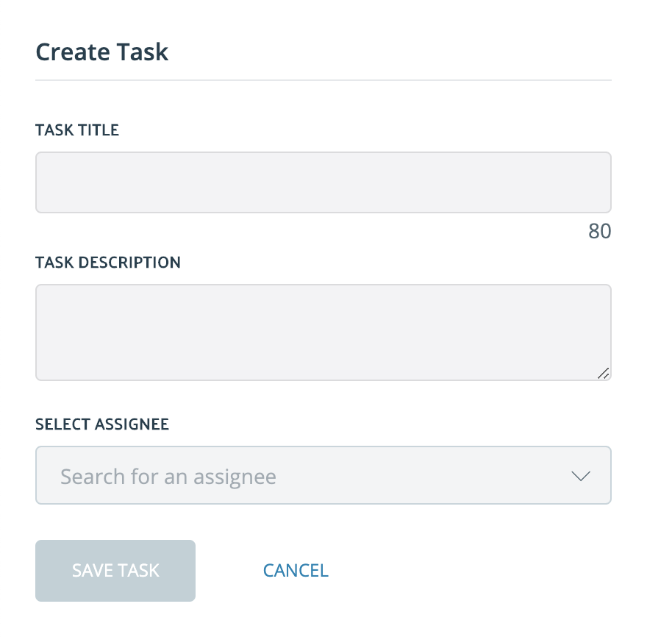Click the assignee search placeholder text
Image resolution: width=647 pixels, height=637 pixels.
[x=168, y=477]
